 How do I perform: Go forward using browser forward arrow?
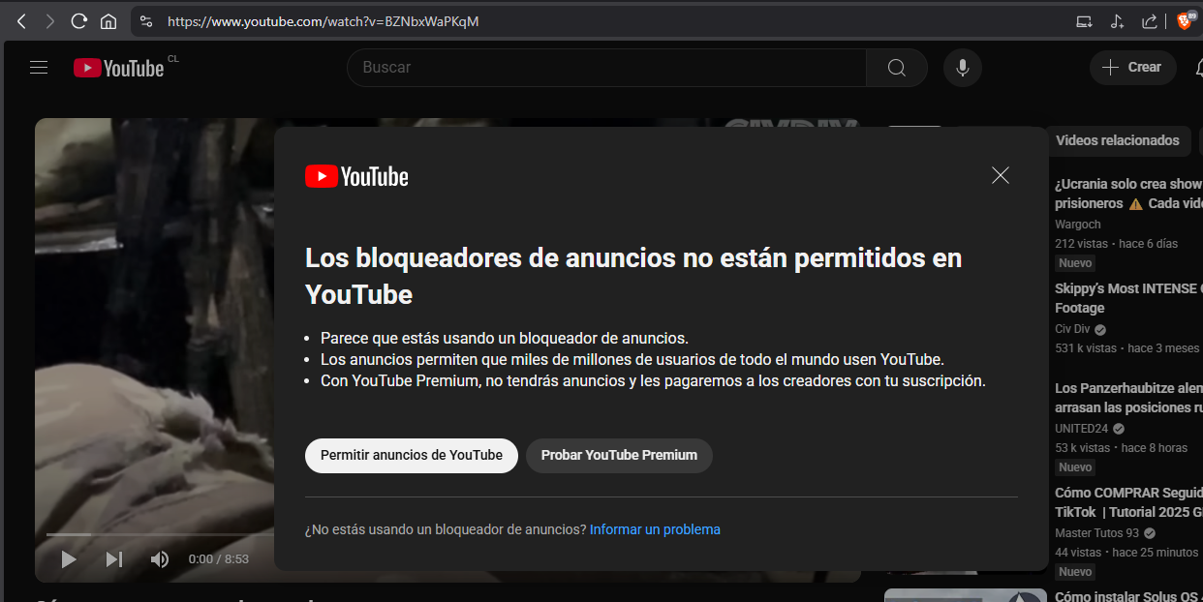(50, 20)
